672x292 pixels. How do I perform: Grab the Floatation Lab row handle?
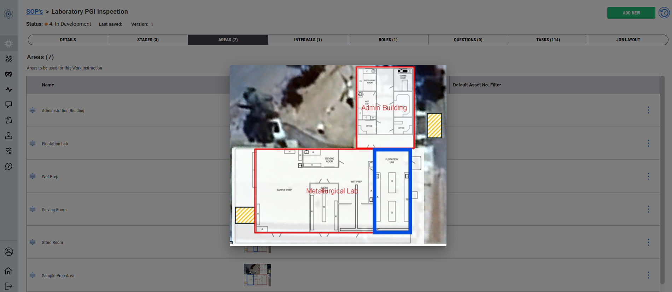click(x=33, y=143)
